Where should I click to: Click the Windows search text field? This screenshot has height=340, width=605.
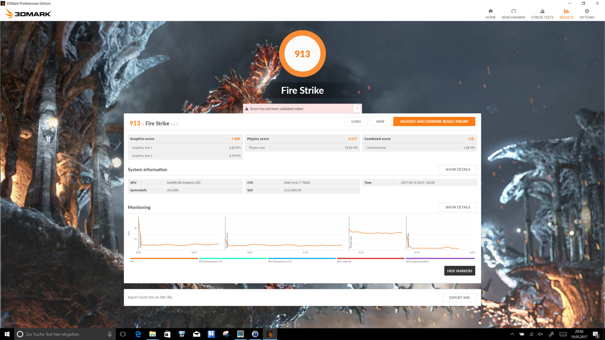click(x=63, y=334)
